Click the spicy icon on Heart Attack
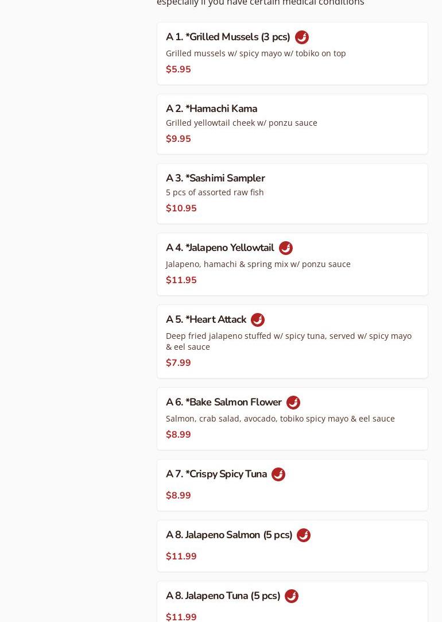 tap(257, 320)
